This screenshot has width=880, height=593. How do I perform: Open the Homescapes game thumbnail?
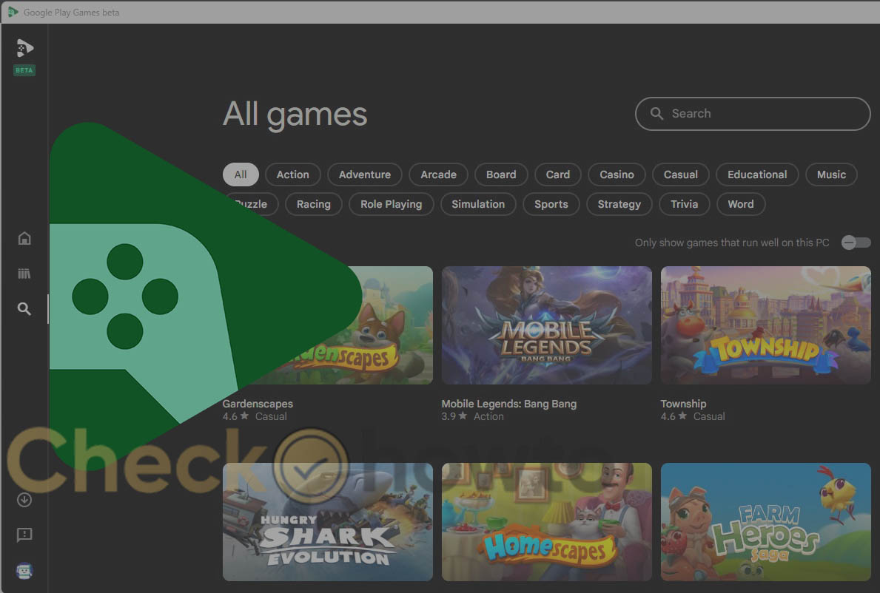point(547,522)
